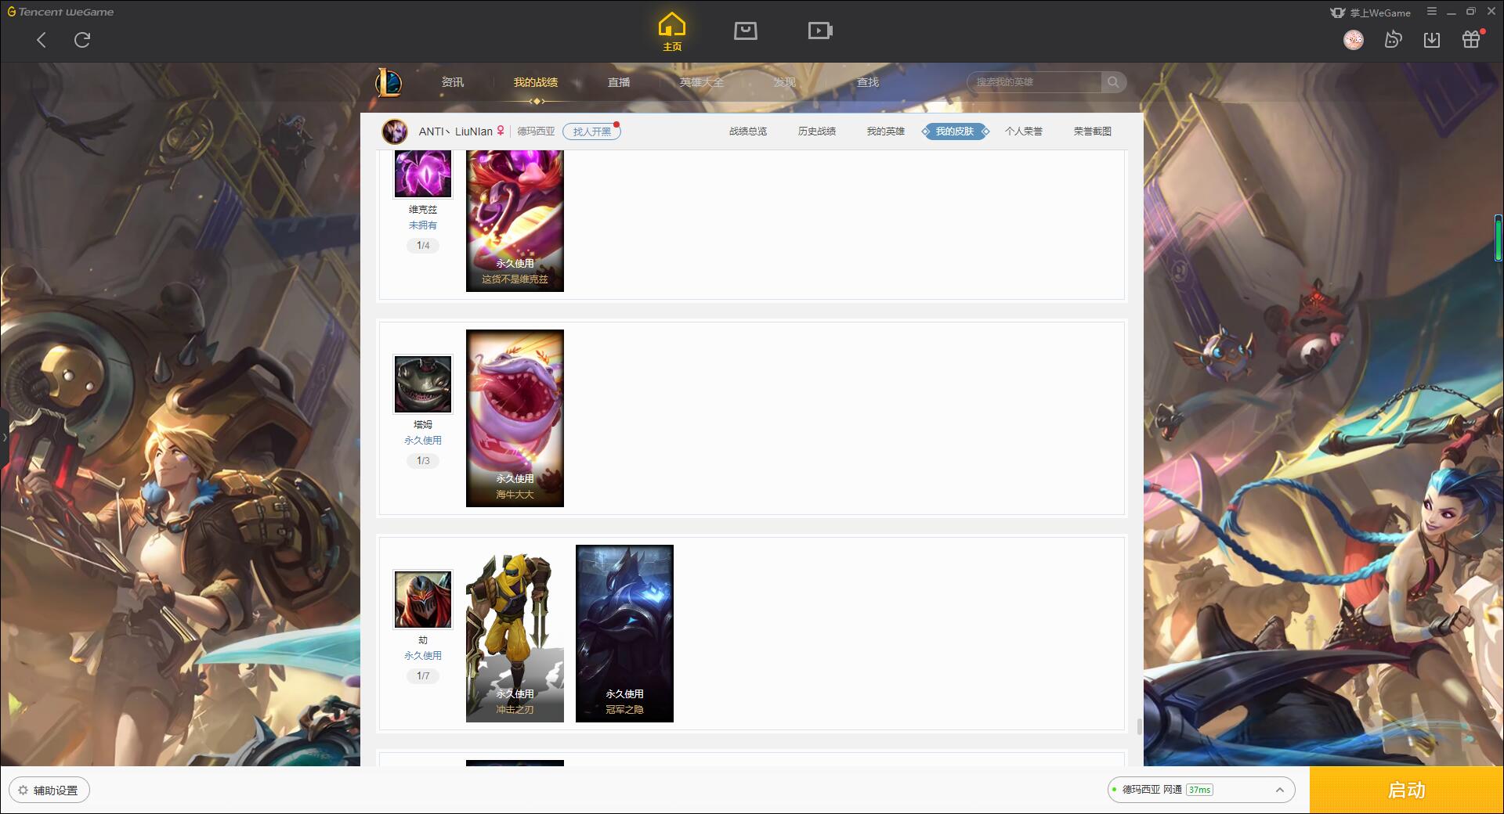1504x814 pixels.
Task: Click the 1/4 skin count badge
Action: pyautogui.click(x=423, y=246)
